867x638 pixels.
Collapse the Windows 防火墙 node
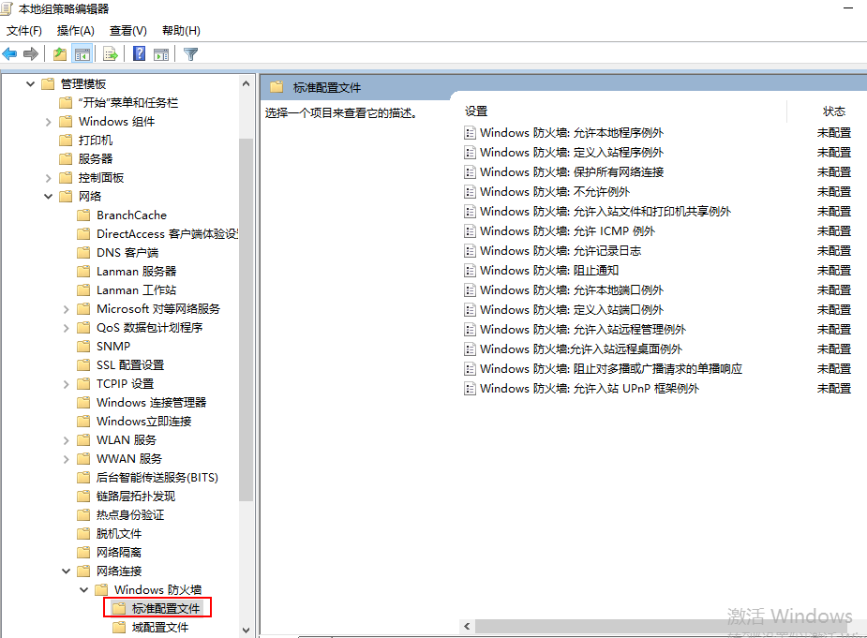click(x=83, y=590)
